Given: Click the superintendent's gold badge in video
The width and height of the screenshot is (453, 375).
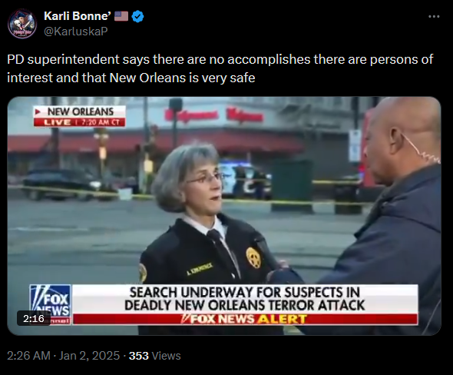Looking at the screenshot, I should [x=254, y=257].
